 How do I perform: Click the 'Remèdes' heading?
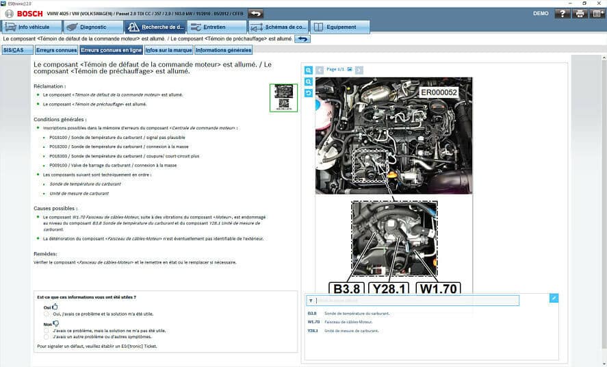pos(45,254)
